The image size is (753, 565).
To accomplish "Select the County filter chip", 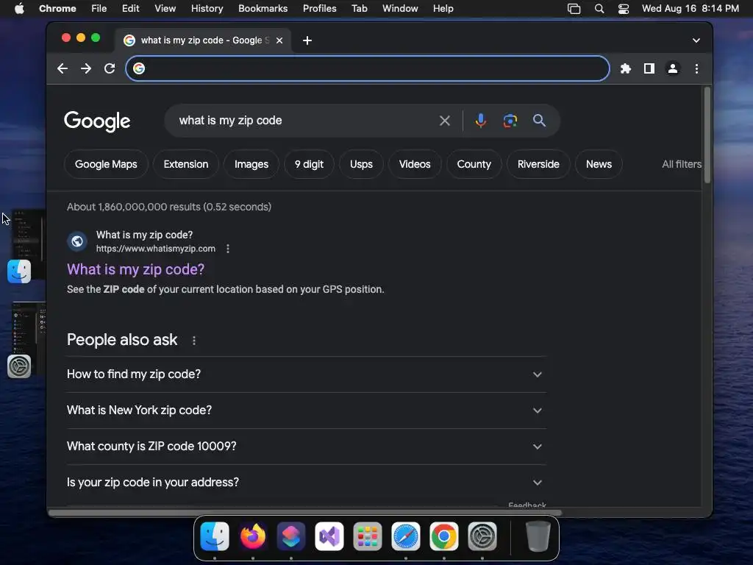I will 474,164.
